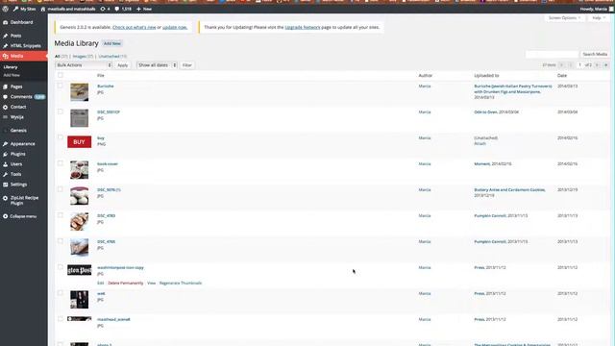The height and width of the screenshot is (346, 615).
Task: Click the comments bubble icon showing 1,518
Action: (123, 9)
